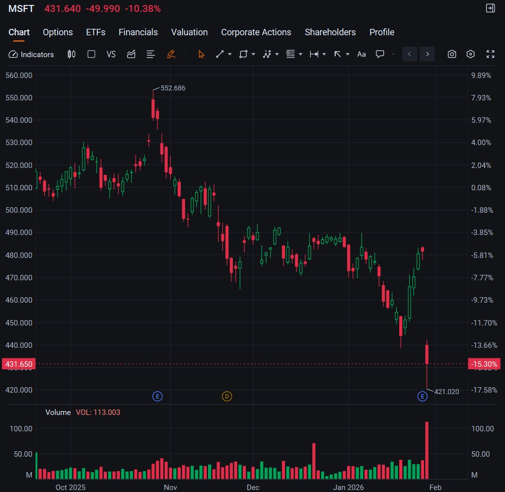This screenshot has height=492, width=505.
Task: Open the Indicators panel
Action: pos(31,54)
